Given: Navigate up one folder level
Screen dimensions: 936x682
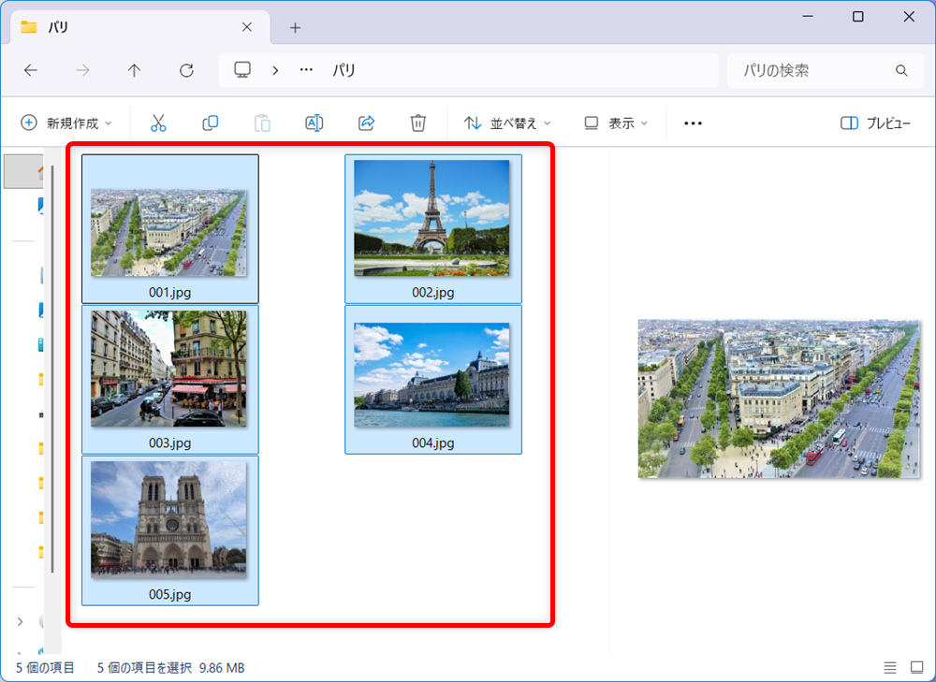Looking at the screenshot, I should tap(134, 70).
